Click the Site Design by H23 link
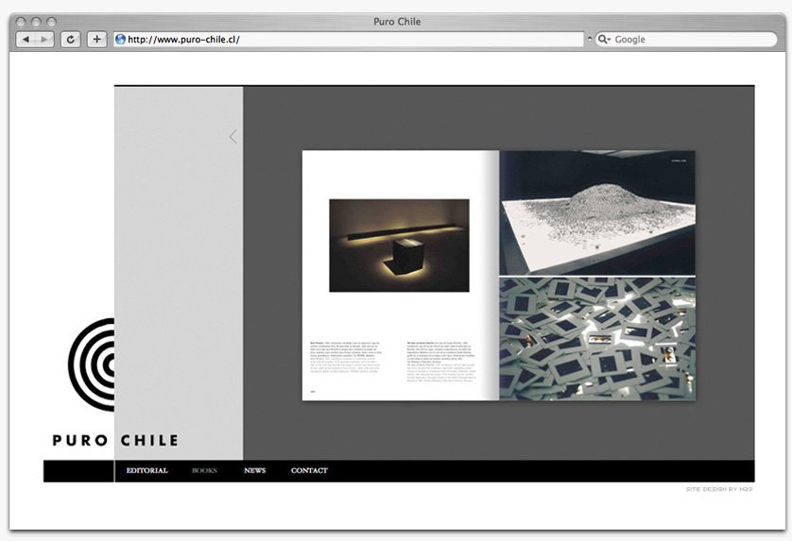 tap(719, 489)
